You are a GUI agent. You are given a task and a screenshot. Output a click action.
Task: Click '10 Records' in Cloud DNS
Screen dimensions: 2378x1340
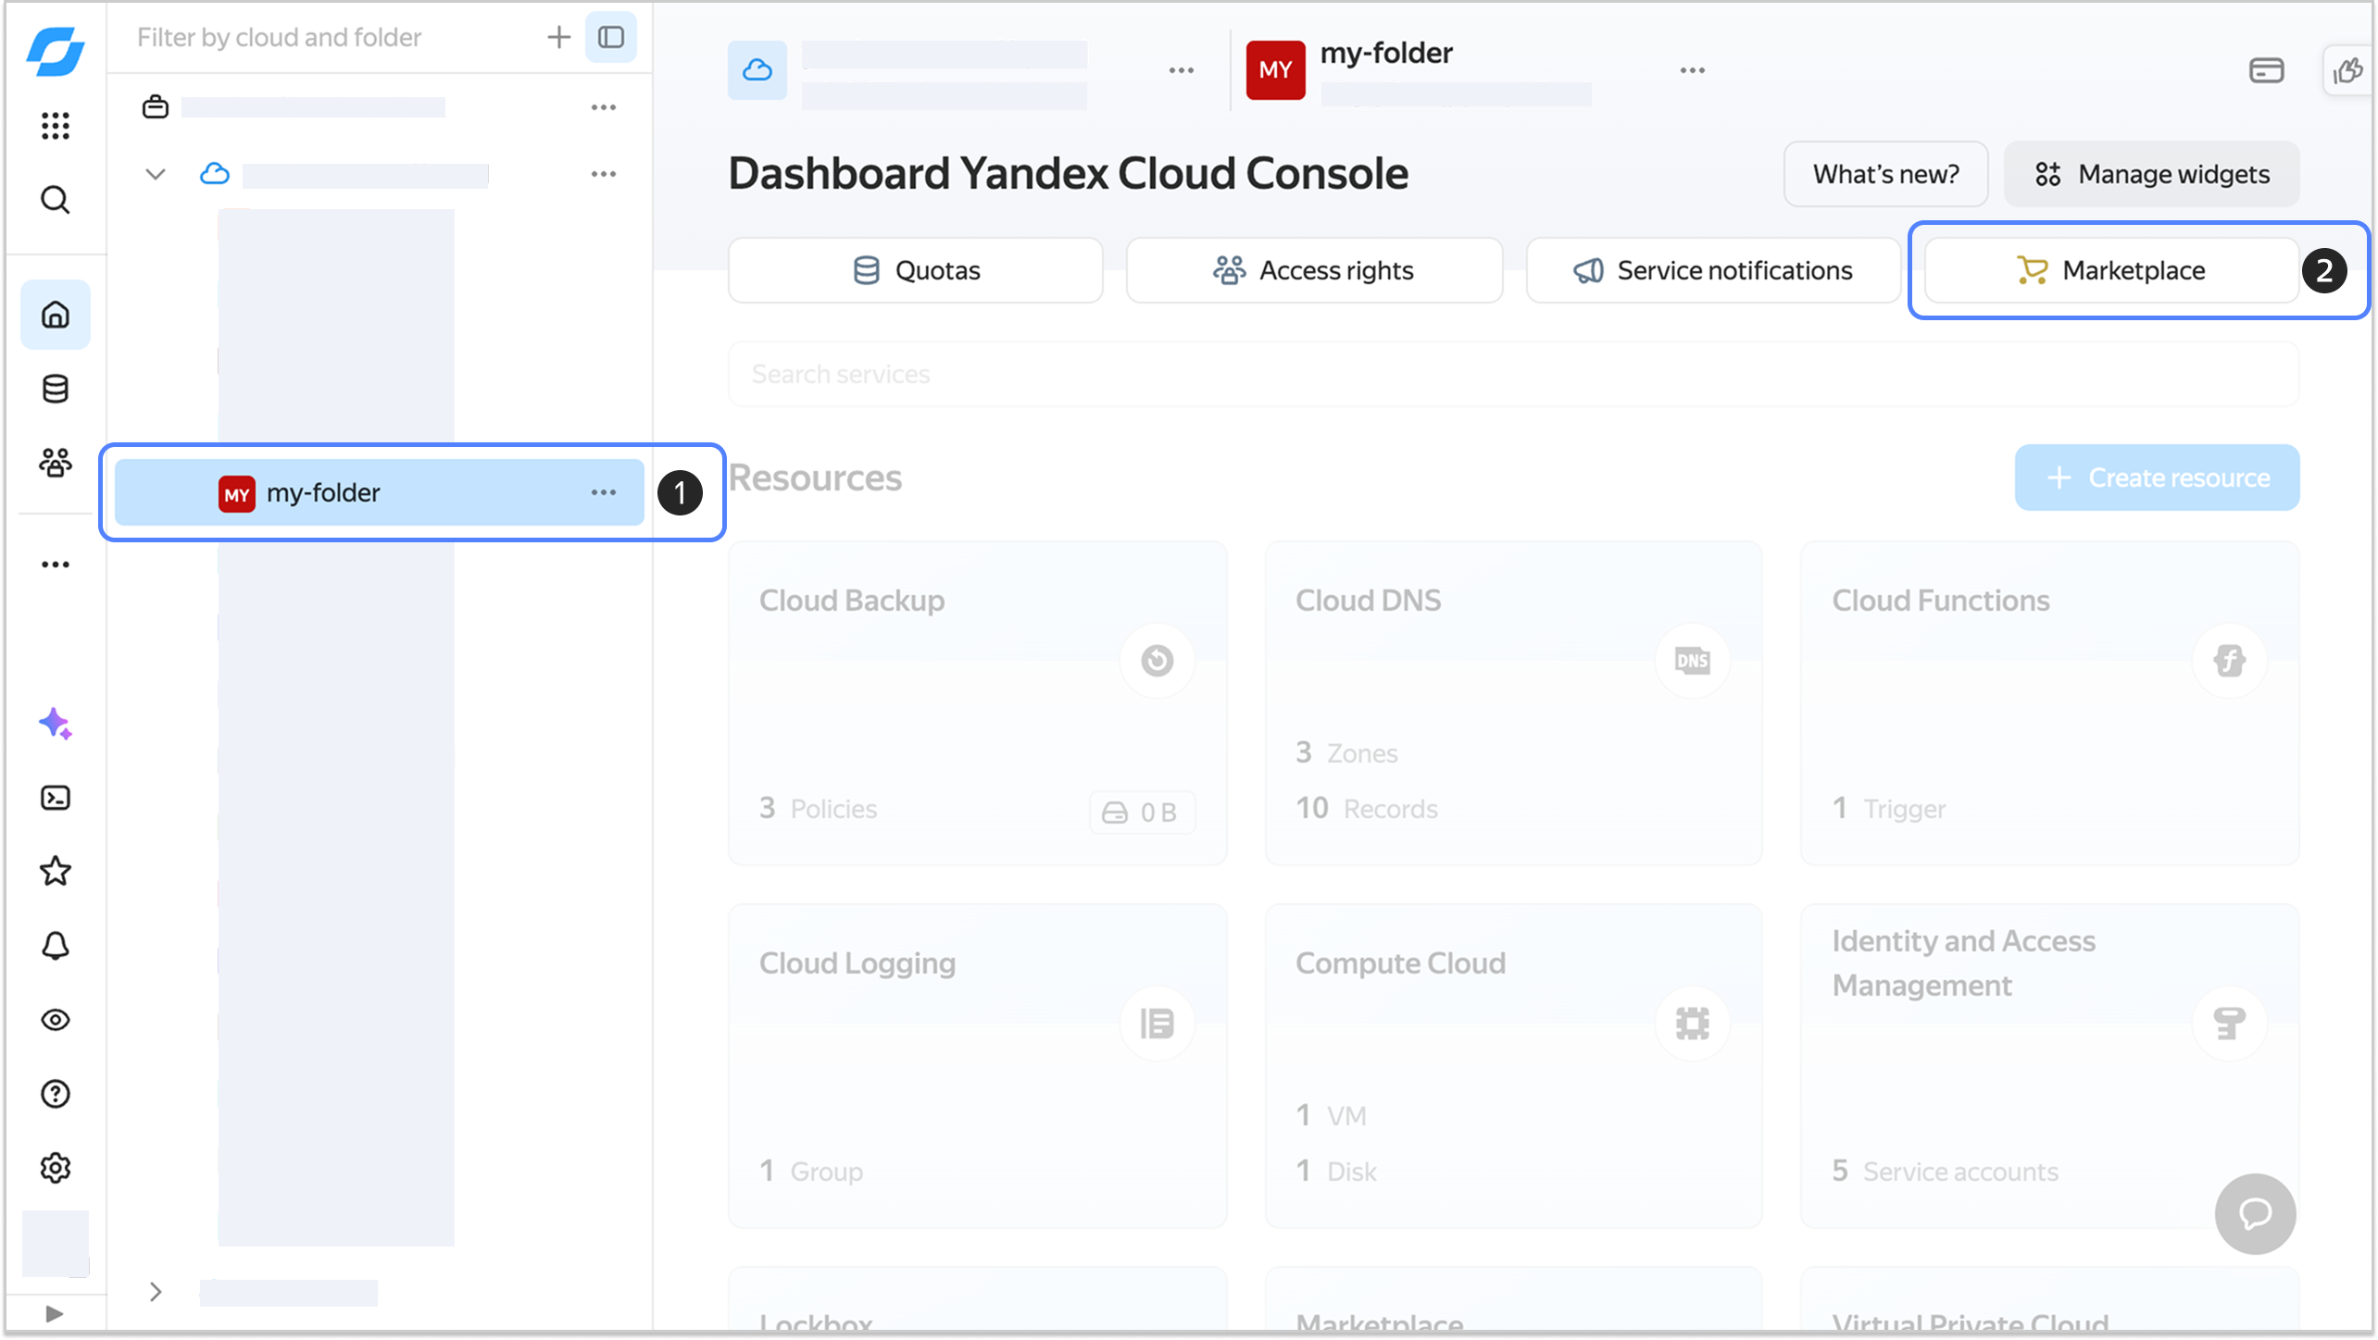(x=1367, y=809)
